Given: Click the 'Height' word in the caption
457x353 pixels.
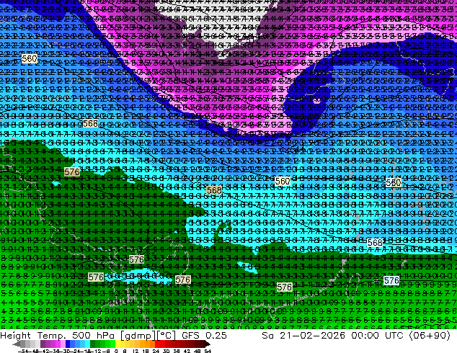Looking at the screenshot, I should [x=16, y=335].
